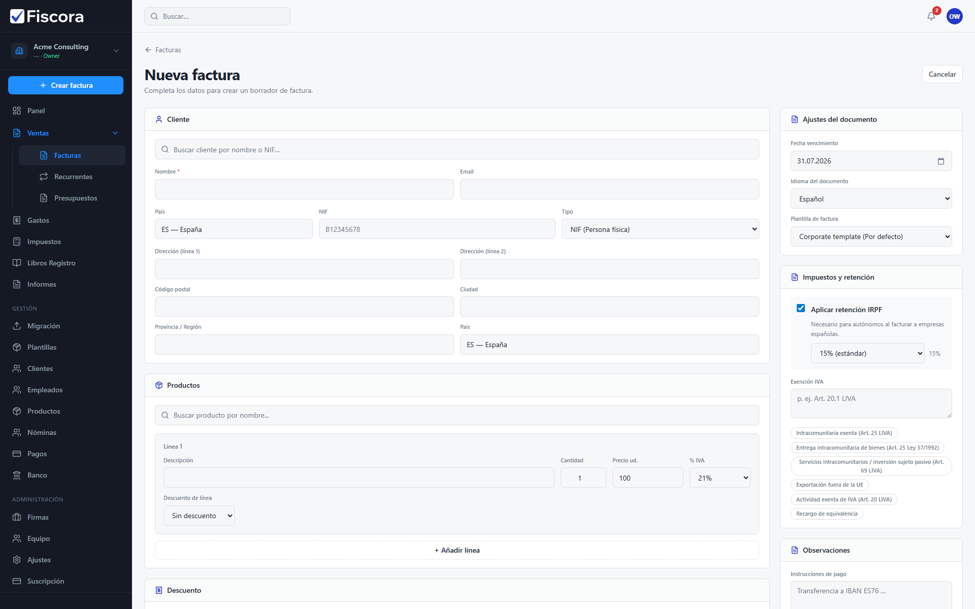The height and width of the screenshot is (609, 975).
Task: Open Presupuestos in the sidebar
Action: point(72,198)
